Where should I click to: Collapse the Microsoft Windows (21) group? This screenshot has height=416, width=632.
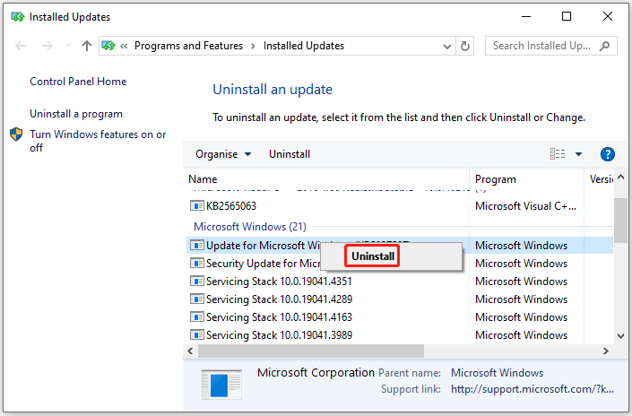tap(250, 227)
